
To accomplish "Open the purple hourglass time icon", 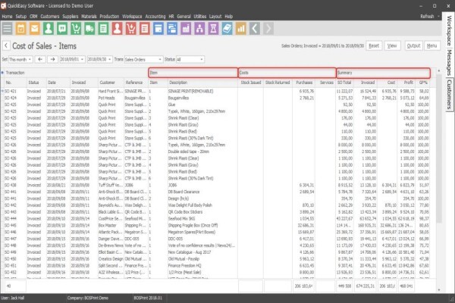I will tap(213, 29).
